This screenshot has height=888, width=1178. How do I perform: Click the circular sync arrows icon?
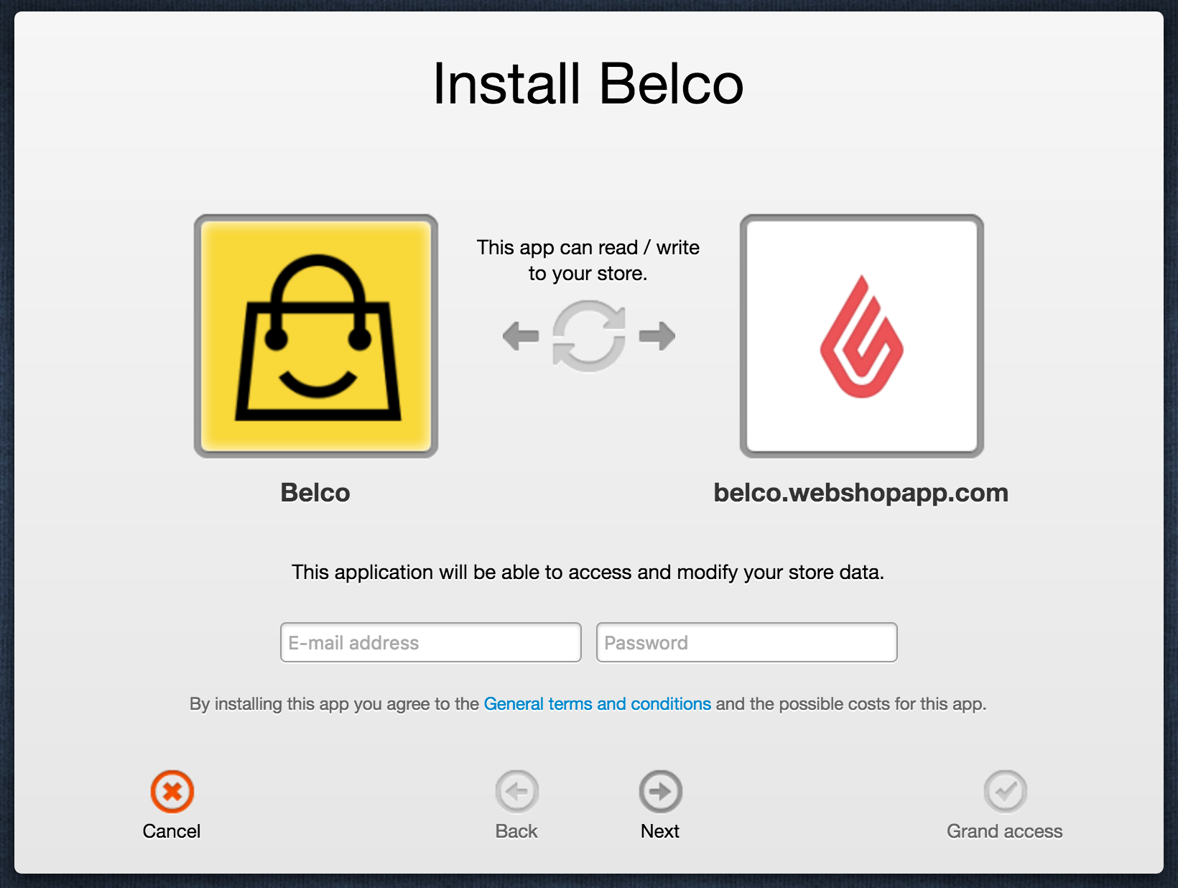pos(589,336)
